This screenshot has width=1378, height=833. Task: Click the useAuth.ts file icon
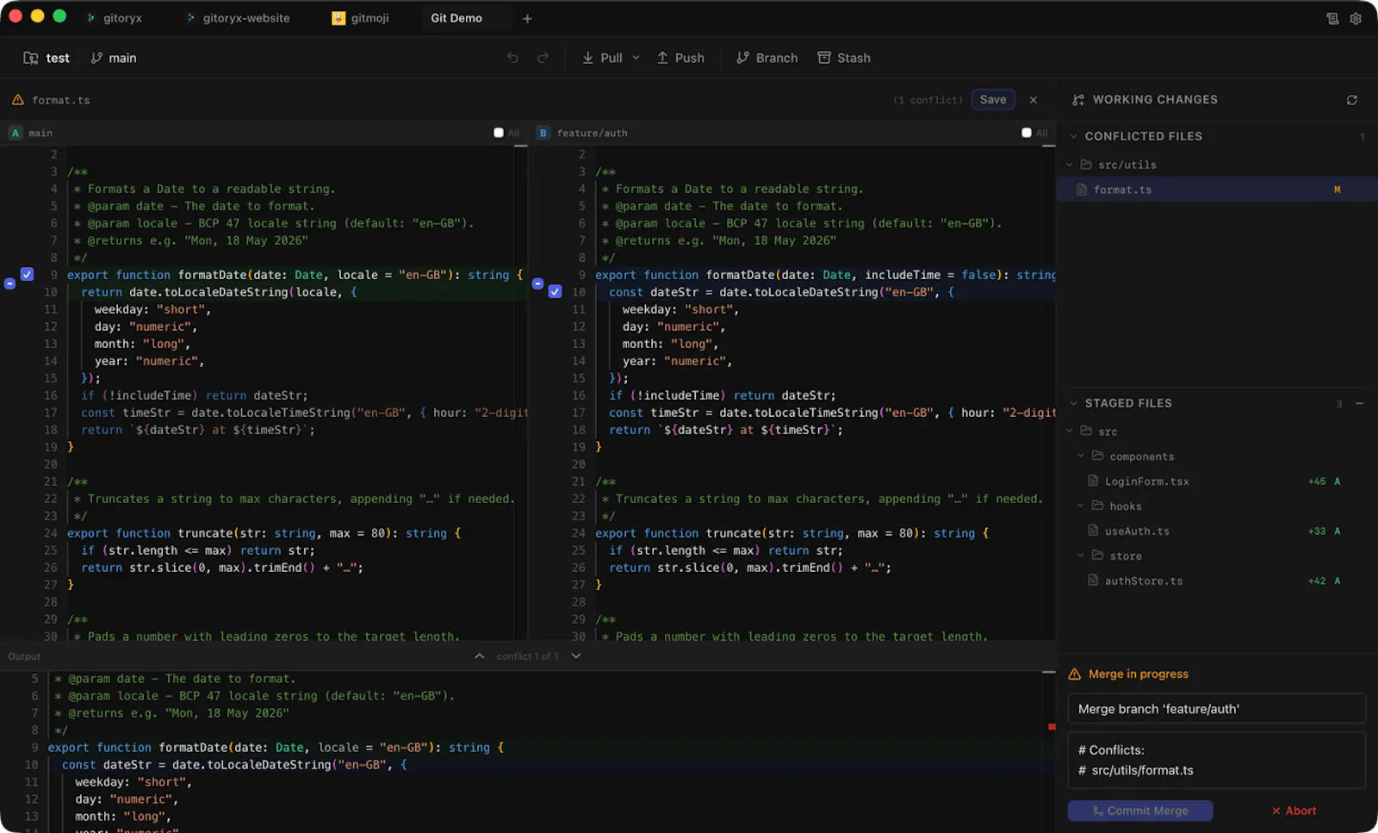(x=1093, y=531)
